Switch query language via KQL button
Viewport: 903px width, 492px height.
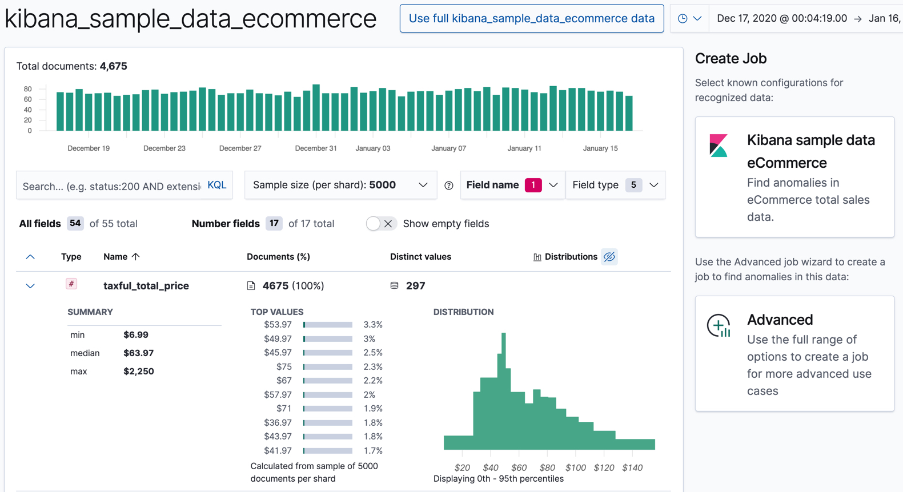click(x=216, y=185)
